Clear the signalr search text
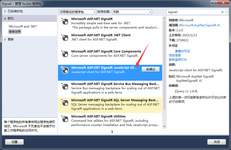 [222, 12]
